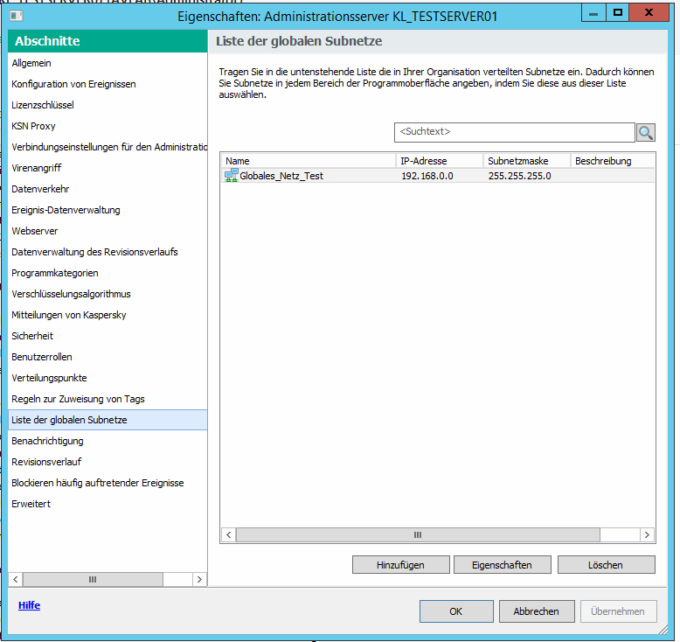Screen dimensions: 680x642
Task: Open the Sicherheit section
Action: pyautogui.click(x=32, y=336)
